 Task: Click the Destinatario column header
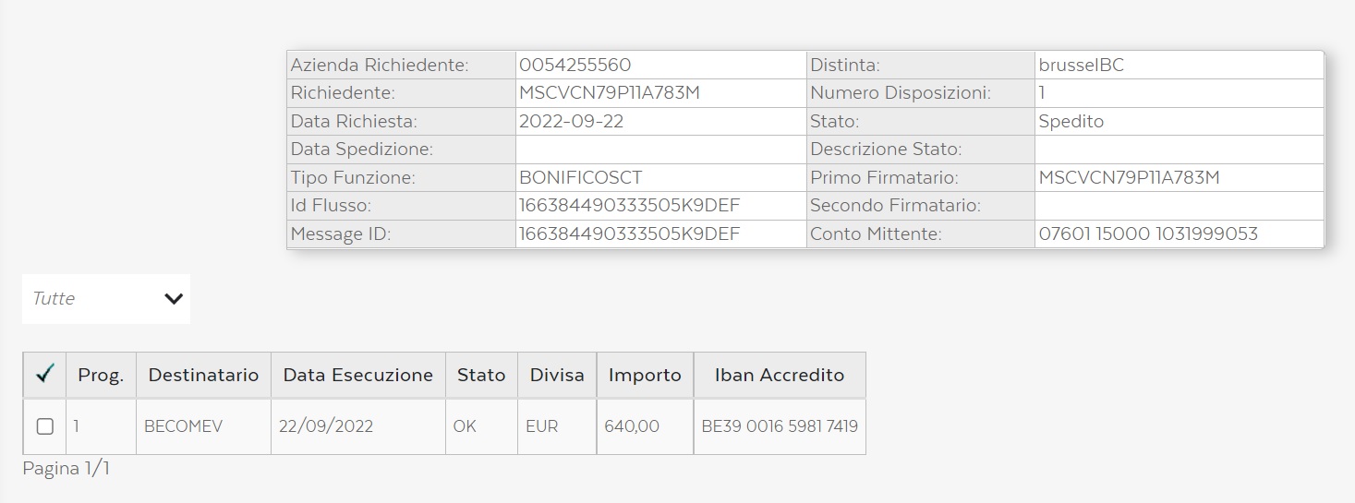(x=203, y=376)
